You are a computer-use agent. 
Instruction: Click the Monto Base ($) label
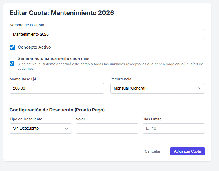click(23, 79)
